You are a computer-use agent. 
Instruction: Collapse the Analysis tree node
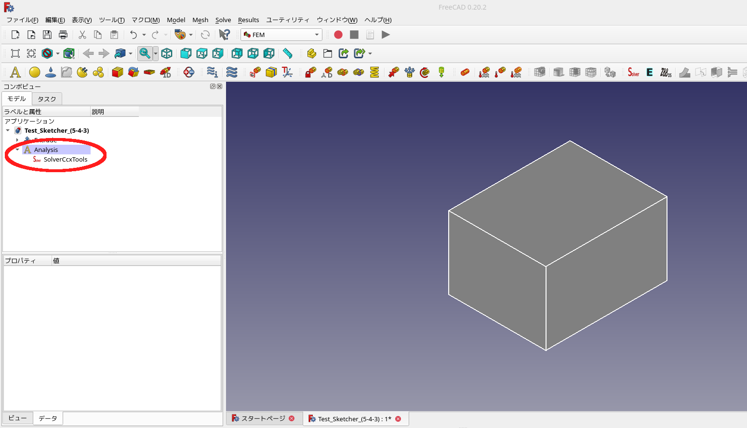tap(17, 150)
